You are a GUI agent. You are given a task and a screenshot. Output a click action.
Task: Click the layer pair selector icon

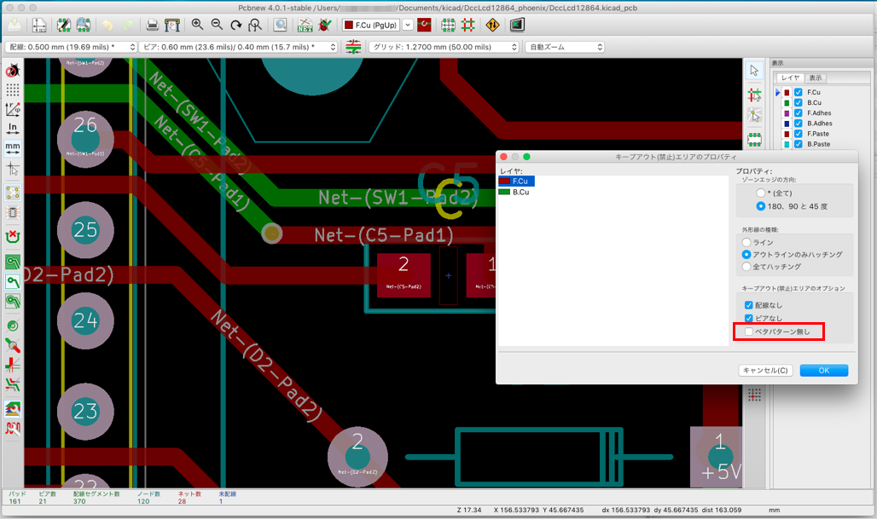pos(425,25)
